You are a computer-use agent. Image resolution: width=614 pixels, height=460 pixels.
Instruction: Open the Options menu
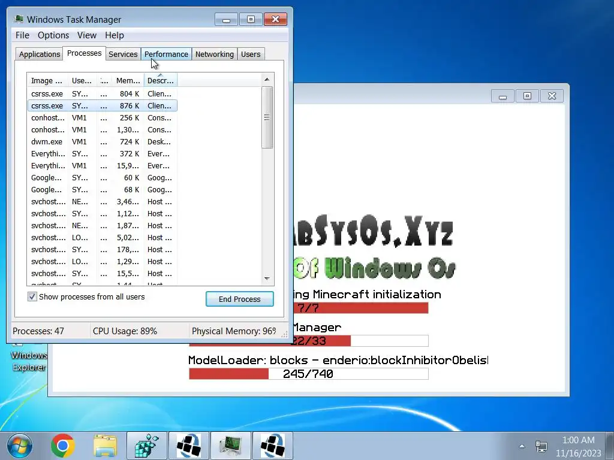tap(53, 35)
